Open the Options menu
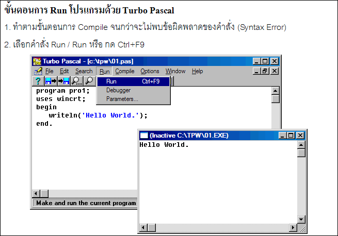338x236 pixels. click(x=150, y=71)
